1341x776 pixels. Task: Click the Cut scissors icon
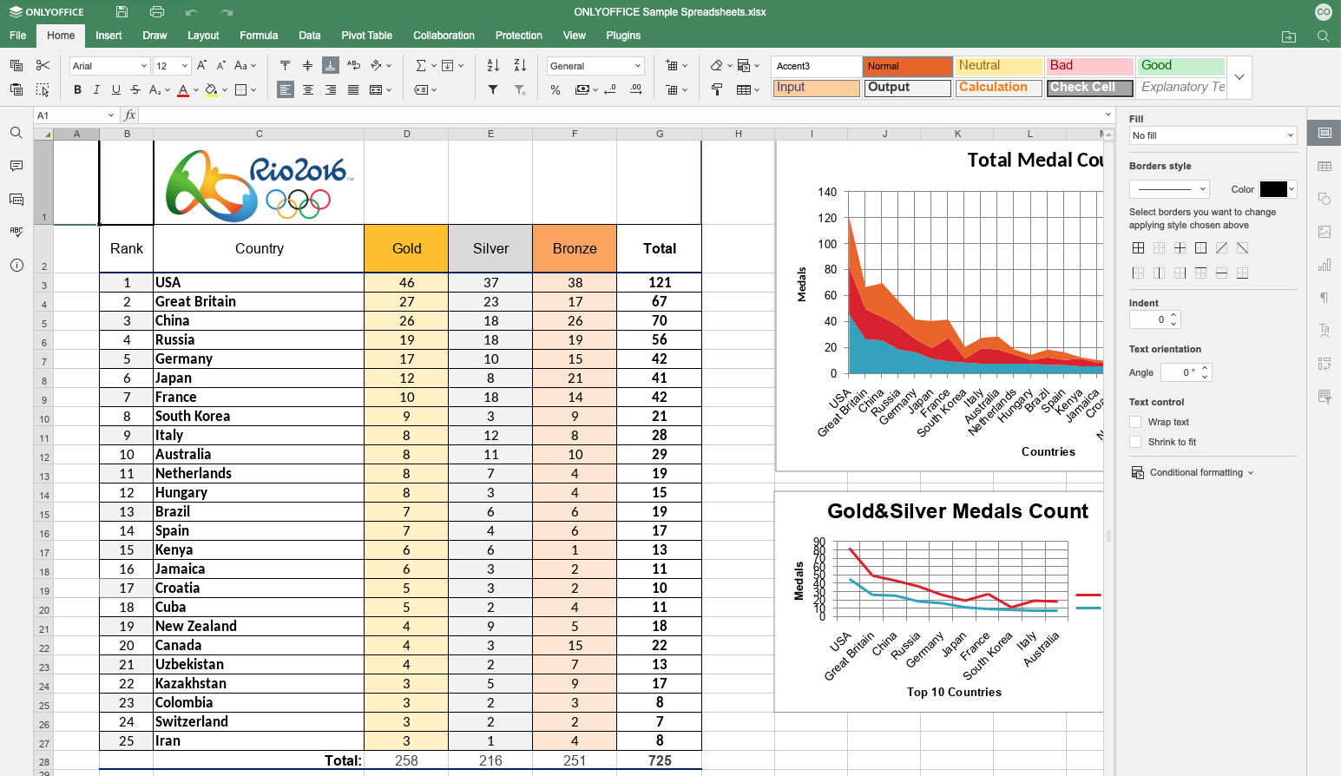pyautogui.click(x=43, y=65)
